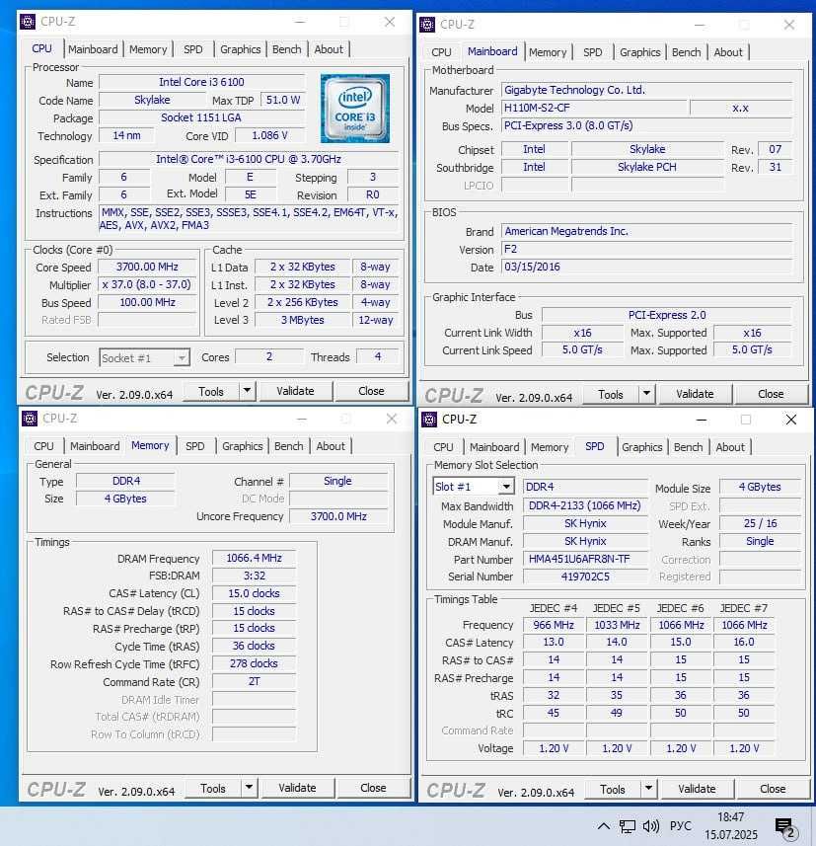The height and width of the screenshot is (846, 816).
Task: Click Tools button in SPD window
Action: coord(613,790)
